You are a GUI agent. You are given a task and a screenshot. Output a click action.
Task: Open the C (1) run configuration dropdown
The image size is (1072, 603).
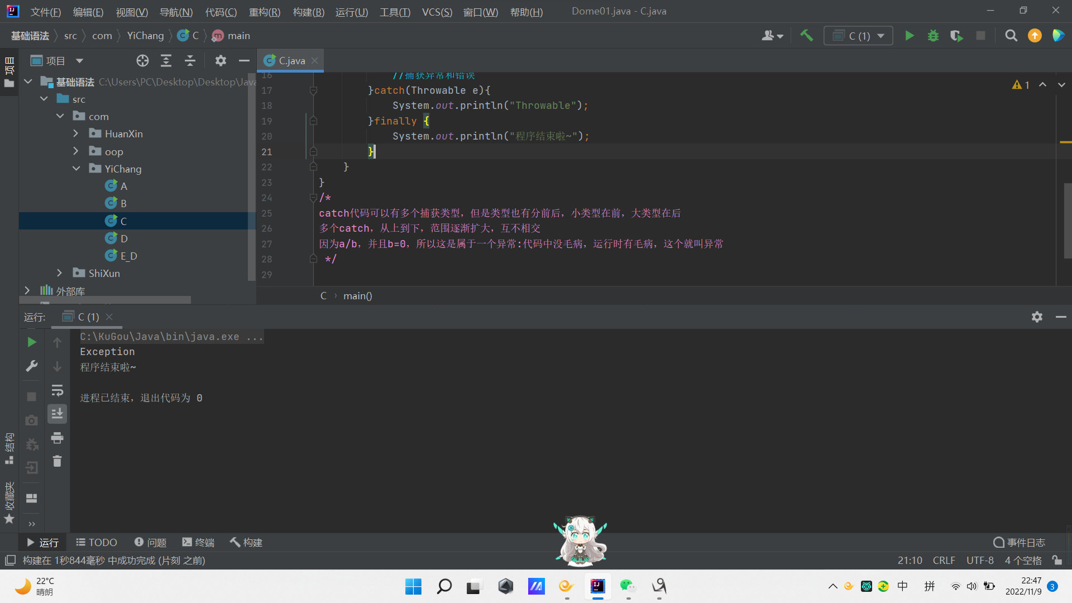pos(859,36)
